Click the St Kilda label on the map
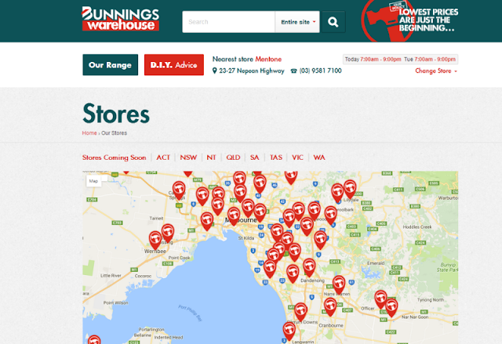Screen dimensions: 502x344 [x=246, y=238]
